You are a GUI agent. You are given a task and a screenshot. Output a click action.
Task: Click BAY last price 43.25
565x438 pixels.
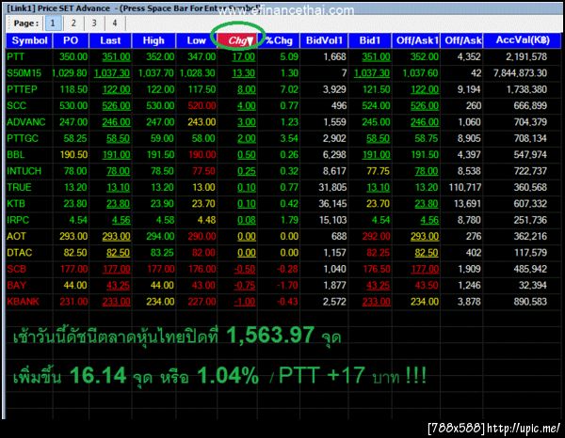click(x=119, y=286)
